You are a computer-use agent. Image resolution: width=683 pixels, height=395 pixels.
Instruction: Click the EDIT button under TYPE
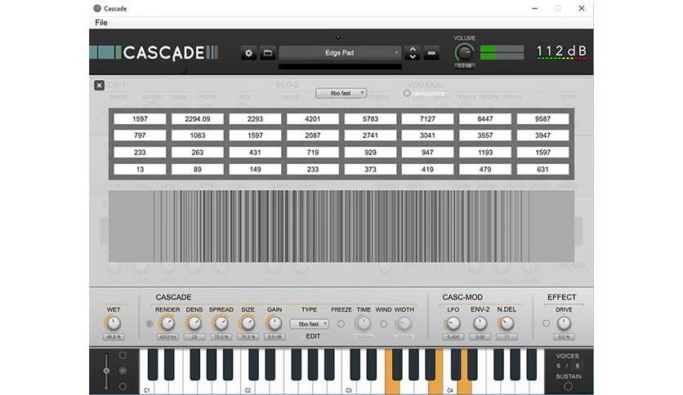[313, 336]
